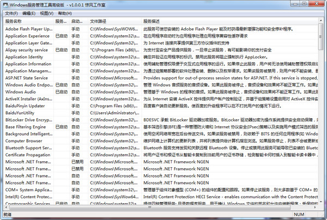Select Windows Audio Endpo... service
Screen dimensions: 327x220
[x=29, y=85]
